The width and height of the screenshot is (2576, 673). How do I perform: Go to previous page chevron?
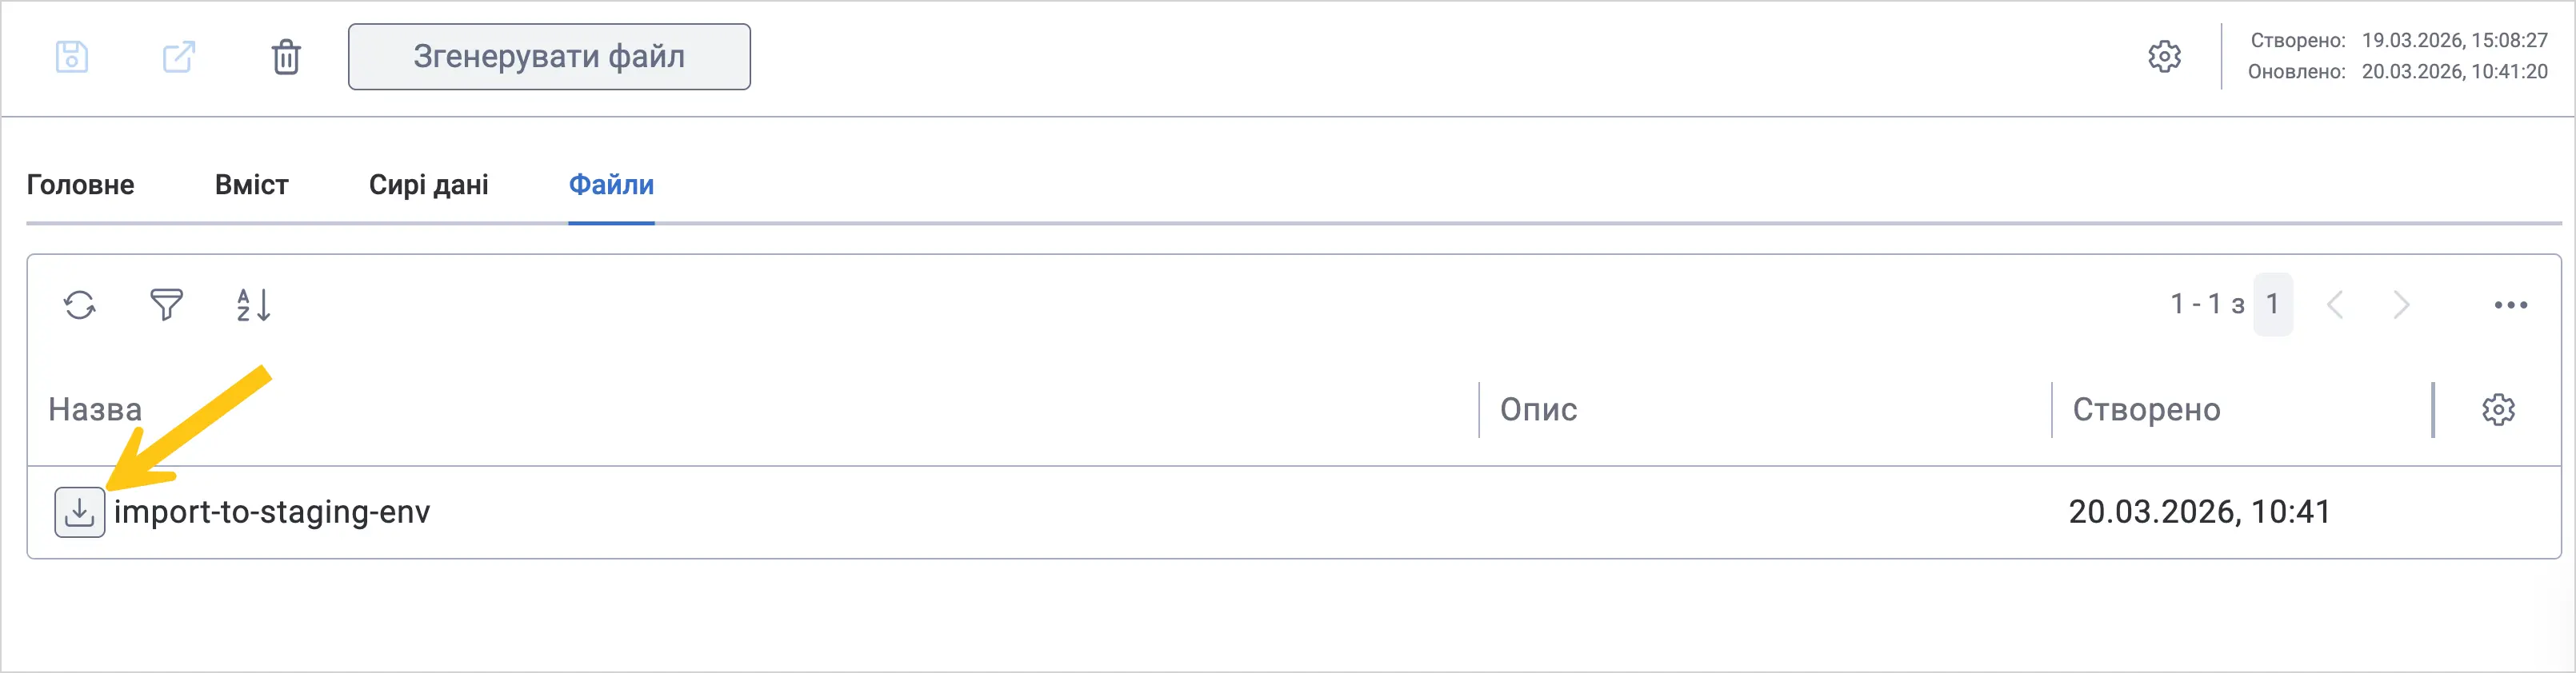click(2335, 305)
